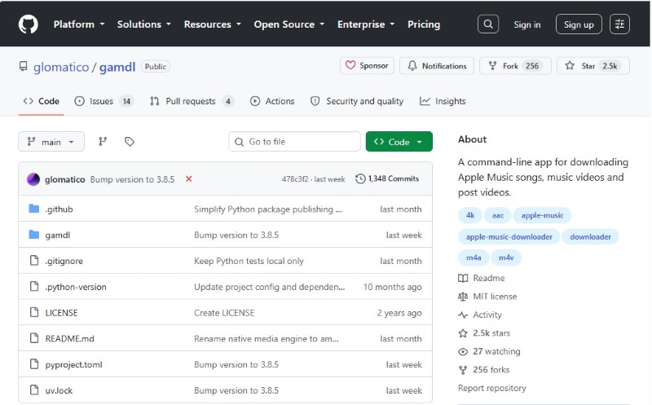Open the glomatico owner link
This screenshot has width=652, height=405.
(61, 67)
